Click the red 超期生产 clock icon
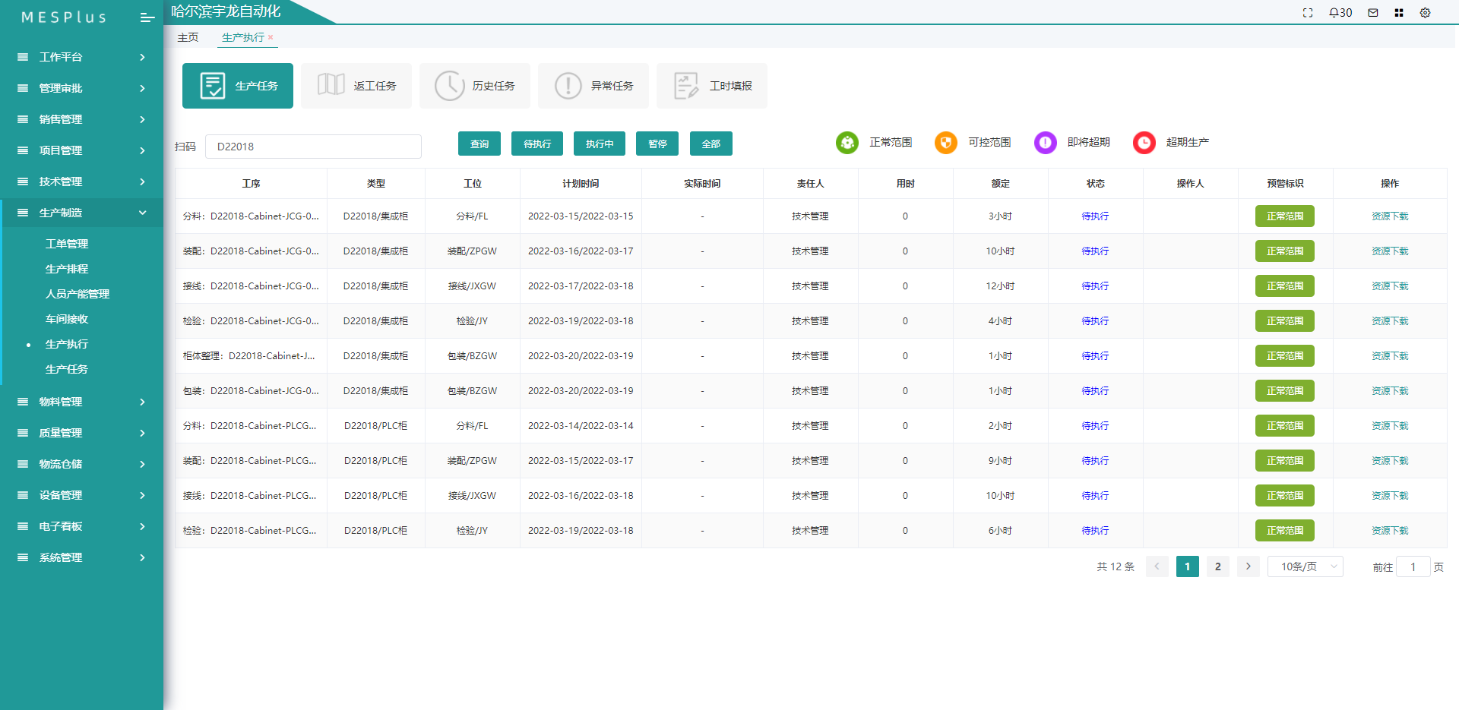 tap(1144, 143)
